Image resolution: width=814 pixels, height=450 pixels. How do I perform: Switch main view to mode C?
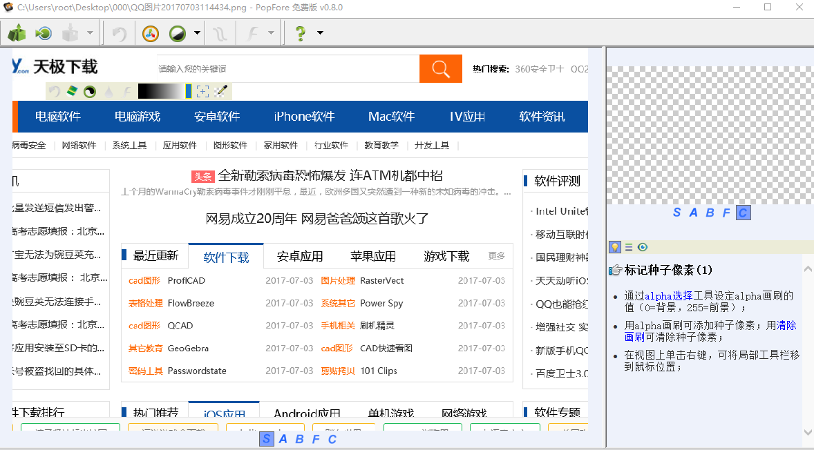click(332, 439)
